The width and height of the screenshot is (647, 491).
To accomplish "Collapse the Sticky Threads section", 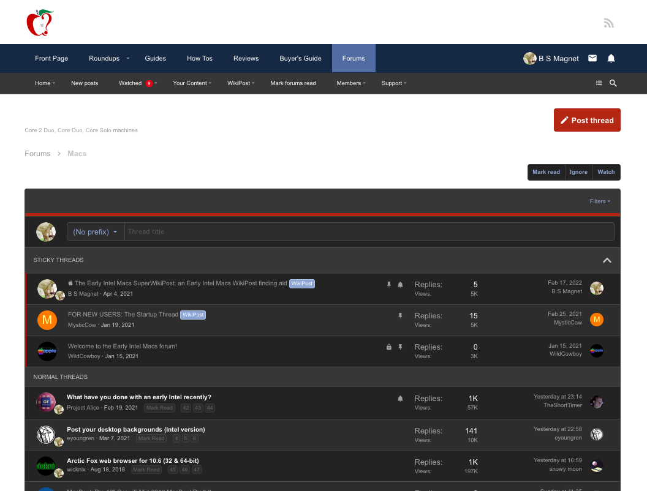I will (x=607, y=260).
